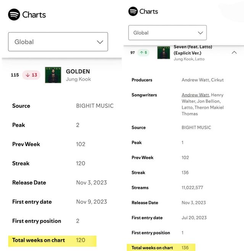Viewport: 244px width, 251px height.
Task: Select the Jung Kook artist name under GOLDEN
Action: [78, 79]
